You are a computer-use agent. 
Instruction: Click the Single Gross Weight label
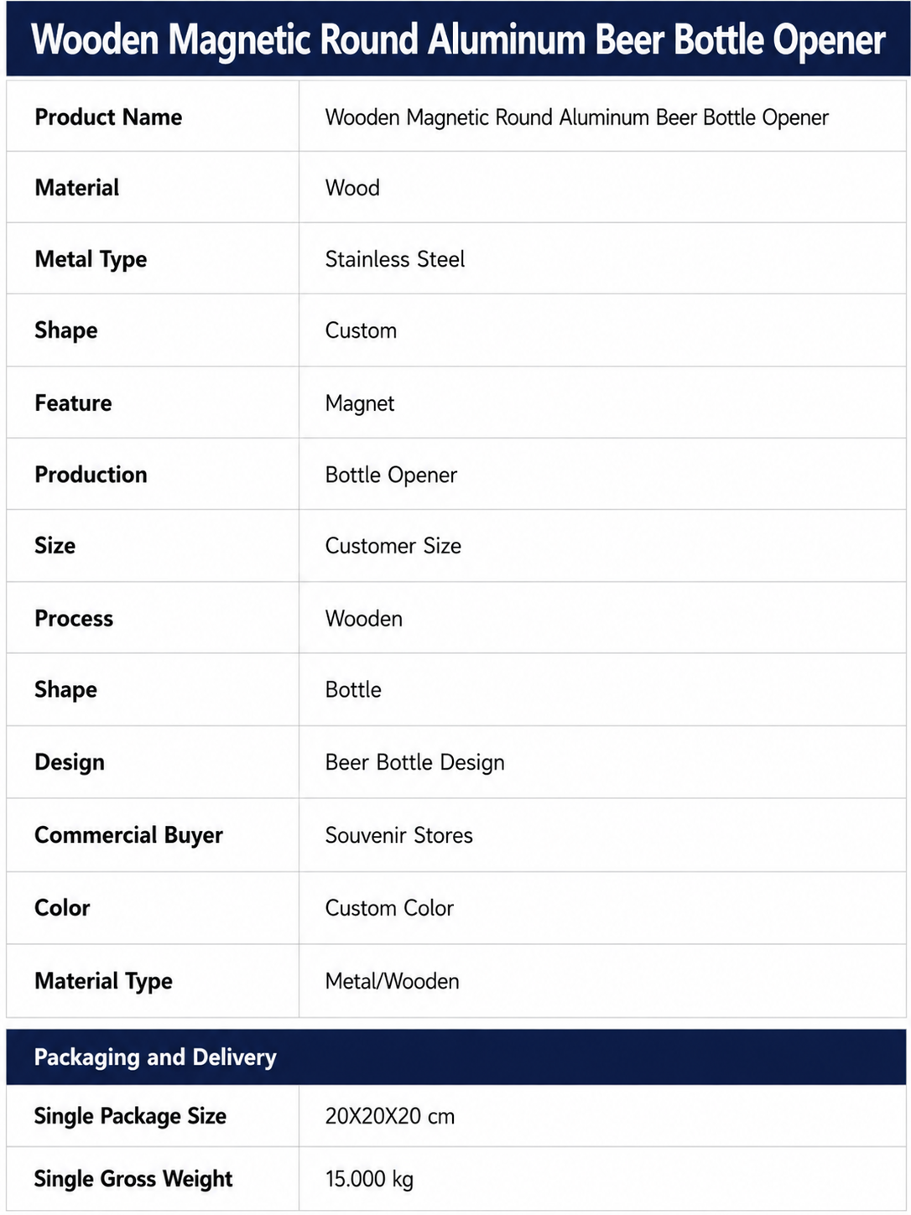[x=133, y=1179]
